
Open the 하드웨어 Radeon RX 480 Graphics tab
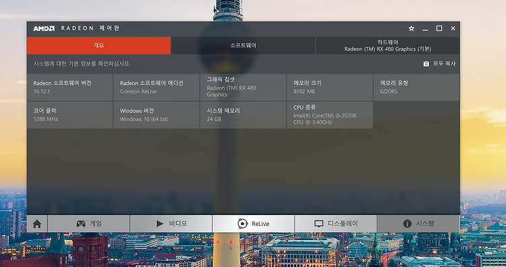coord(387,45)
